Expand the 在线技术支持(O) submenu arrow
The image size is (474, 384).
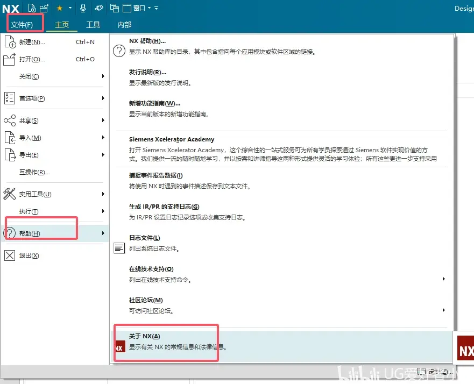(443, 279)
